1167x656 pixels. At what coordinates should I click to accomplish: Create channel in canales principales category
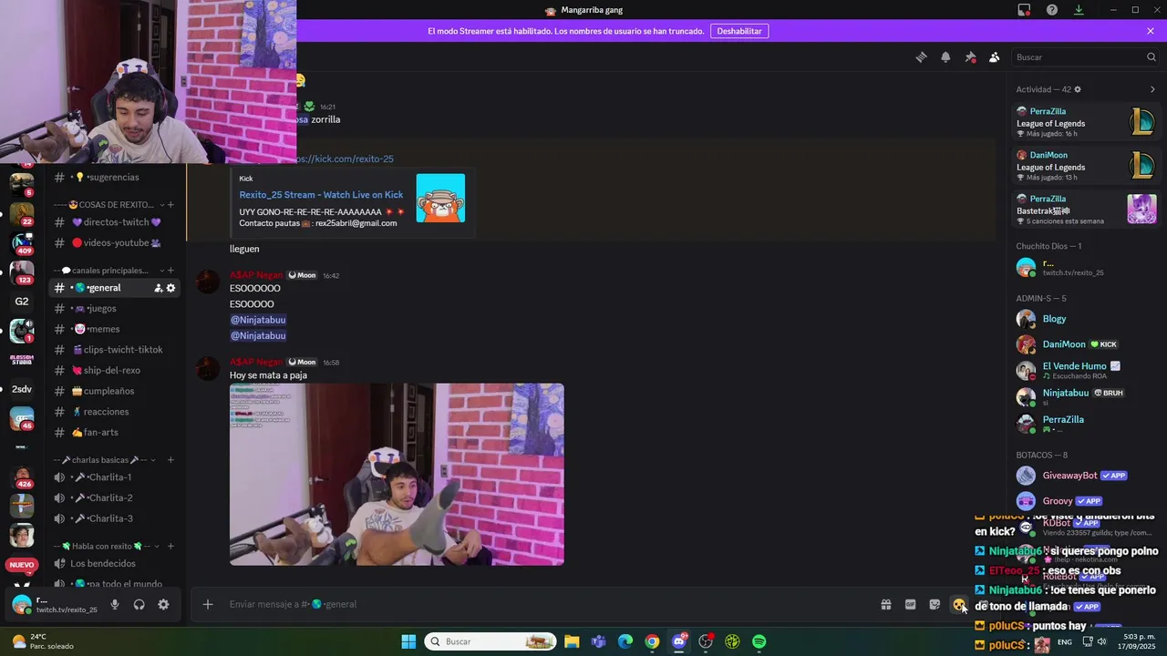click(170, 271)
